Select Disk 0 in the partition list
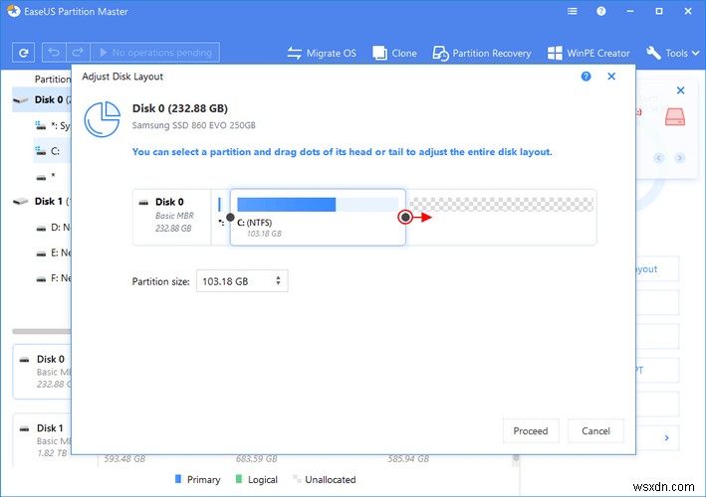Image resolution: width=706 pixels, height=497 pixels. (x=42, y=99)
